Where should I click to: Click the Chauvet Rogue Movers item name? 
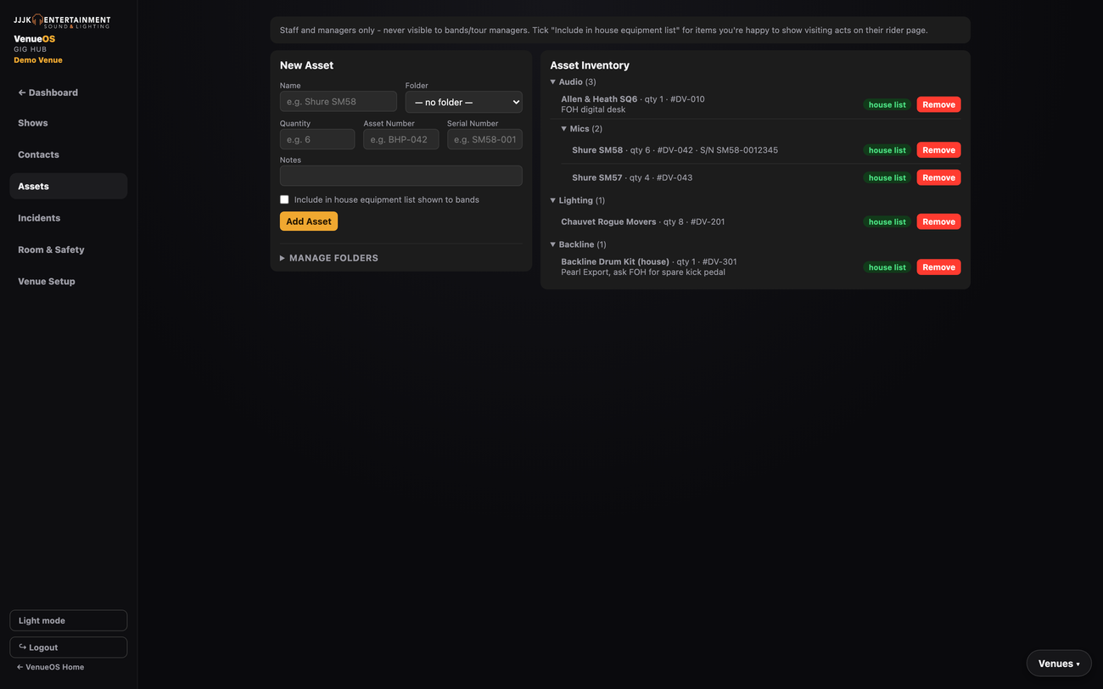608,221
